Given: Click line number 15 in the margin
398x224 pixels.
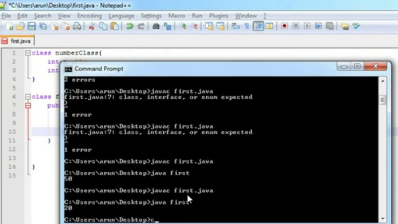Looking at the screenshot, I should point(12,175).
